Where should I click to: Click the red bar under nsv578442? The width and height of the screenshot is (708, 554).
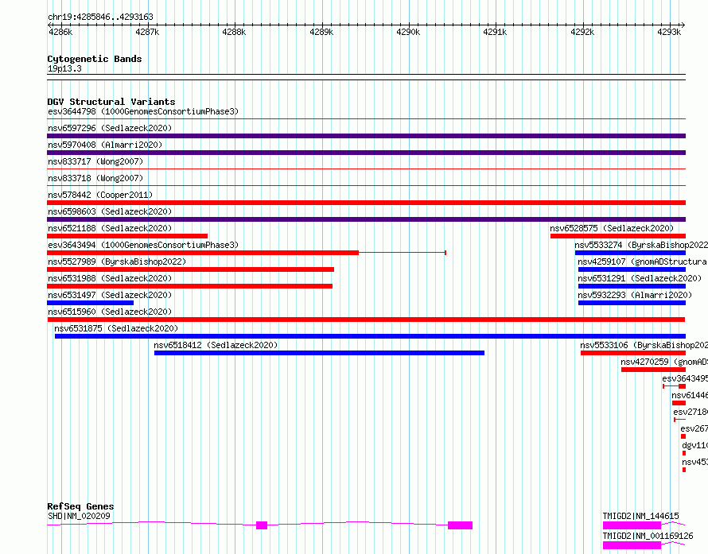pyautogui.click(x=366, y=203)
